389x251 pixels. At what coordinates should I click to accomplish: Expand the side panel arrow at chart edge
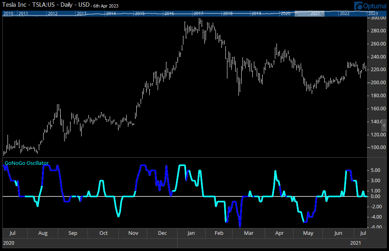[384, 126]
